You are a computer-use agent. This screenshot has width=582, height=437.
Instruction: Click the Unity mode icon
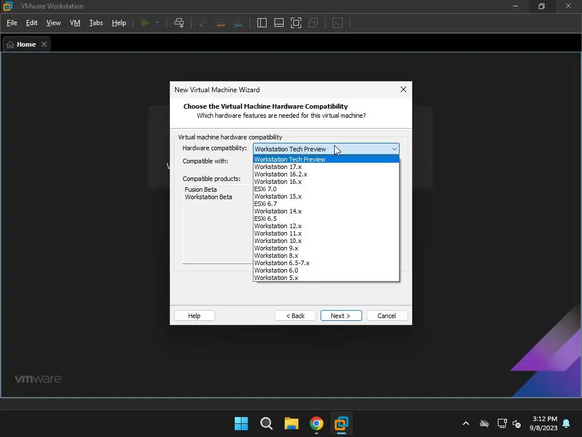pyautogui.click(x=313, y=23)
